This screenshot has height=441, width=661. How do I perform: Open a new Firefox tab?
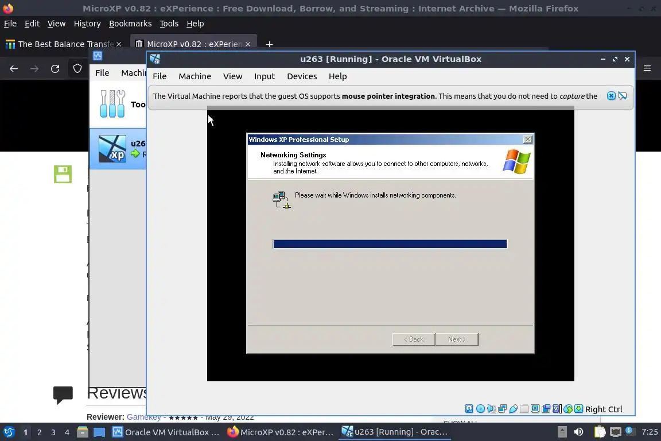(x=269, y=44)
